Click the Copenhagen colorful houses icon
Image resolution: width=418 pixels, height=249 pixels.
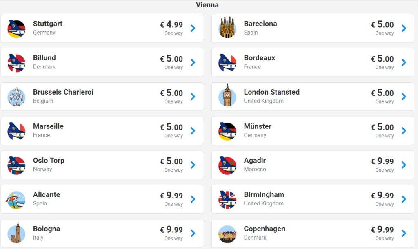227,234
